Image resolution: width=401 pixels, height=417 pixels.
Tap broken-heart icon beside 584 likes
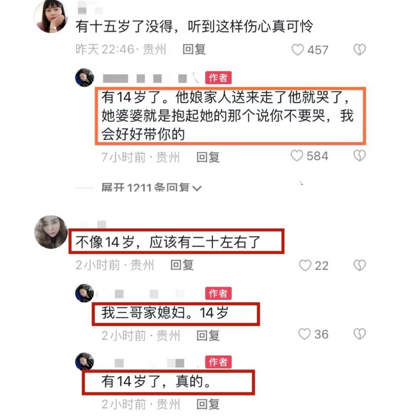click(359, 156)
